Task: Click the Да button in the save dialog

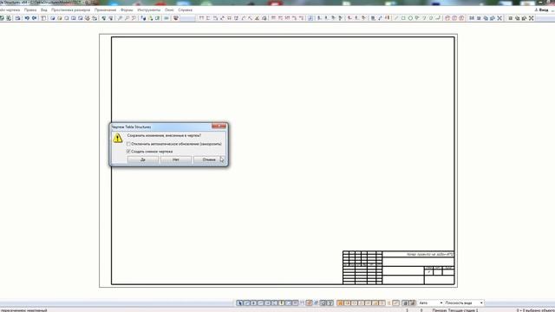Action: click(x=142, y=159)
